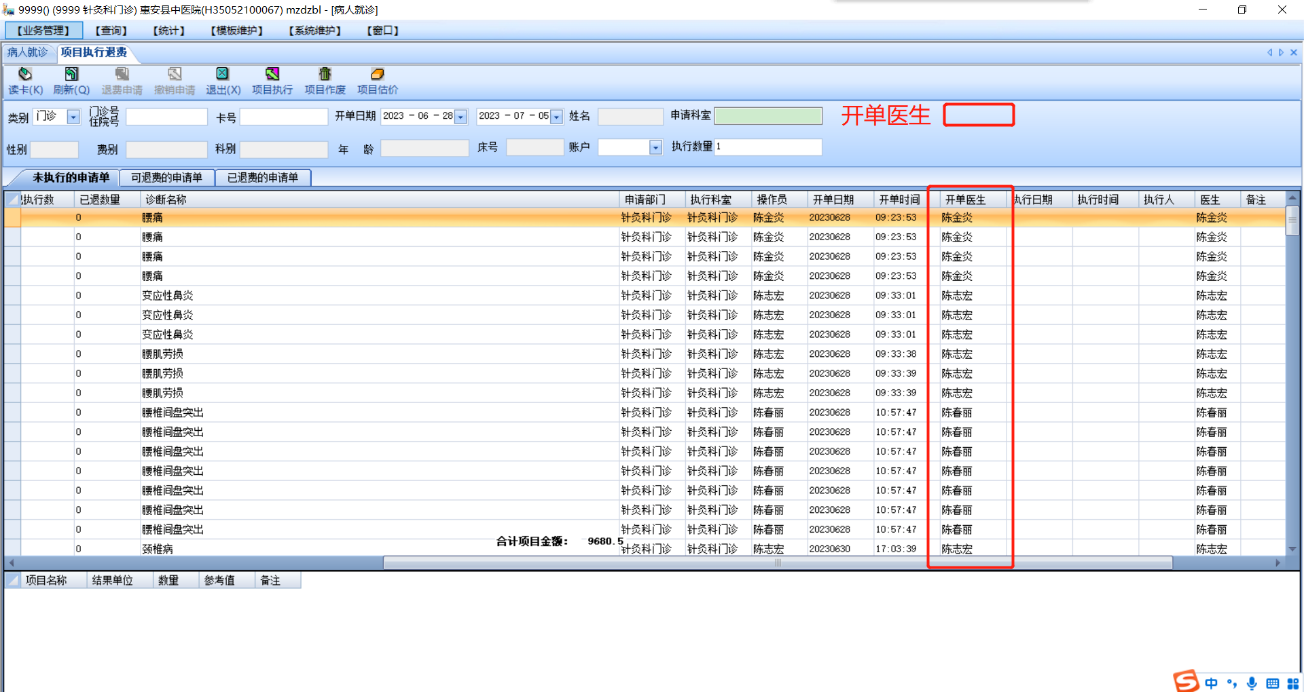Click the 操作员 column header
Image resolution: width=1304 pixels, height=692 pixels.
click(779, 199)
